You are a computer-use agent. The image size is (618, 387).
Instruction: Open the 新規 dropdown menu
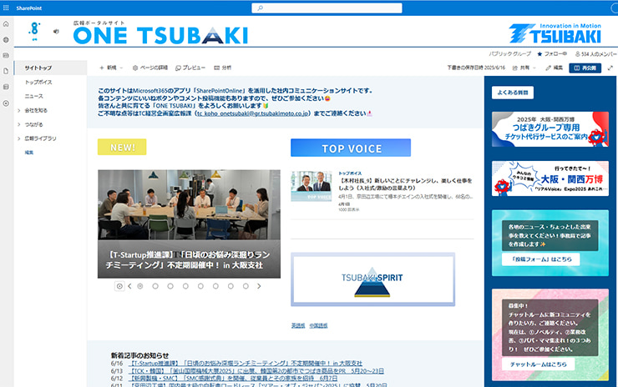(110, 67)
